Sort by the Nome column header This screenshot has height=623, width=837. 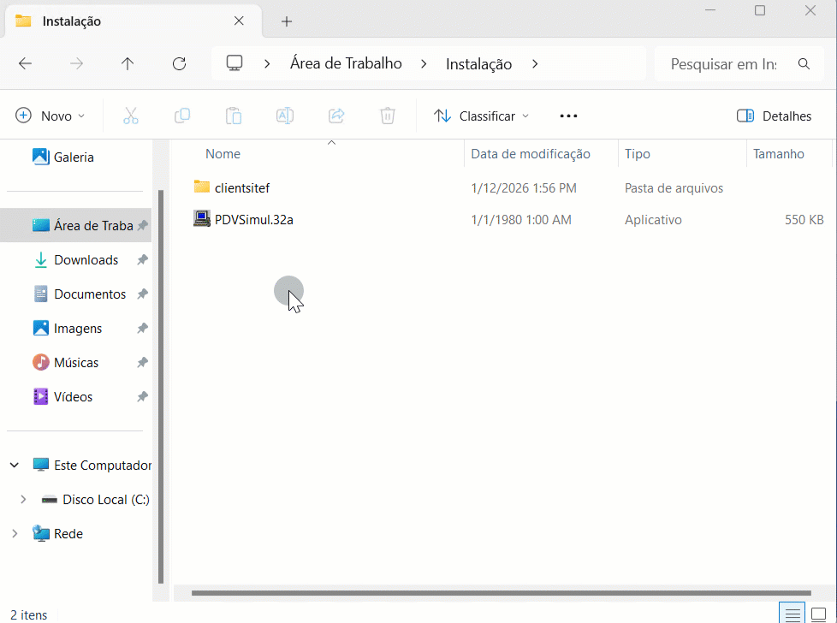[223, 154]
